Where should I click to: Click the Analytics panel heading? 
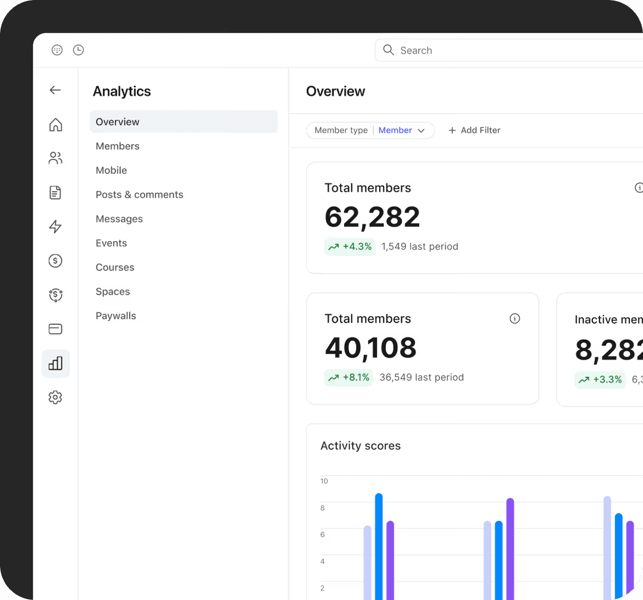pyautogui.click(x=122, y=92)
